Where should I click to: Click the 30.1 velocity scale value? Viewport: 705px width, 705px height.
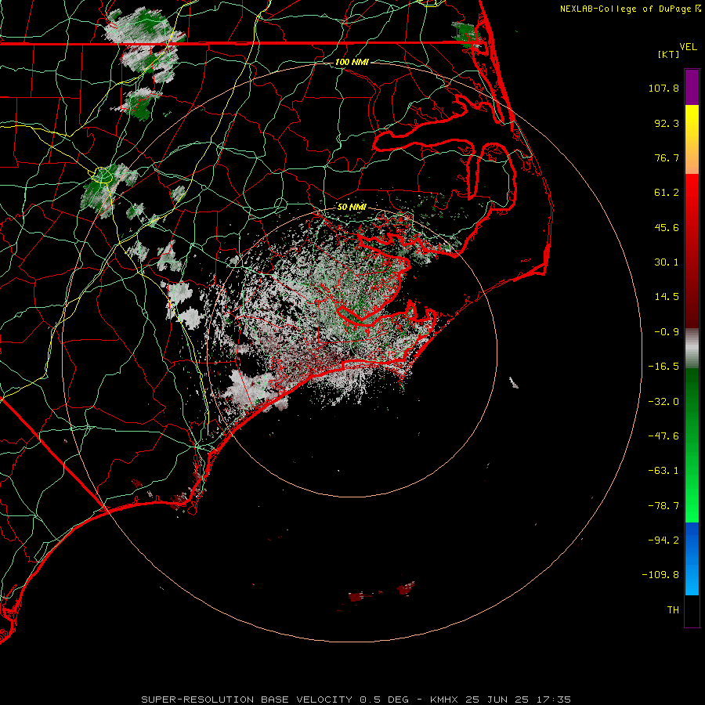click(x=667, y=262)
